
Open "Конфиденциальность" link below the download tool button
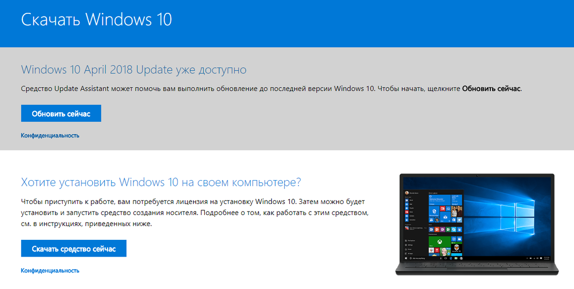[50, 270]
